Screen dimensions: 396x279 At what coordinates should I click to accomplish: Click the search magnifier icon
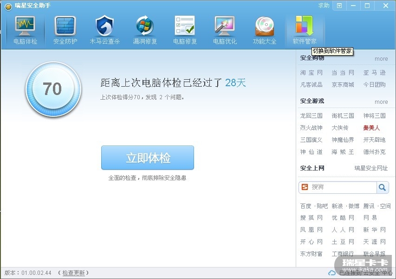[382, 187]
